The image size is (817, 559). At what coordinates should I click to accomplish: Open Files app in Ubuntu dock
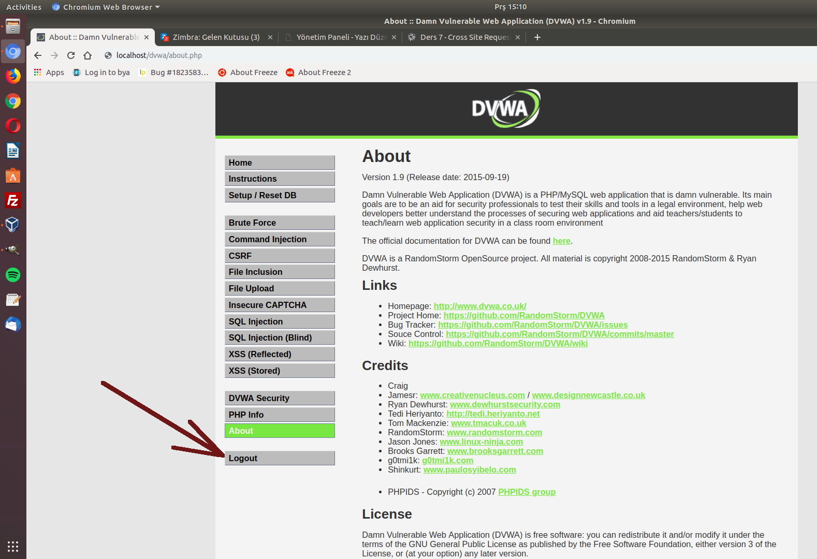click(13, 26)
